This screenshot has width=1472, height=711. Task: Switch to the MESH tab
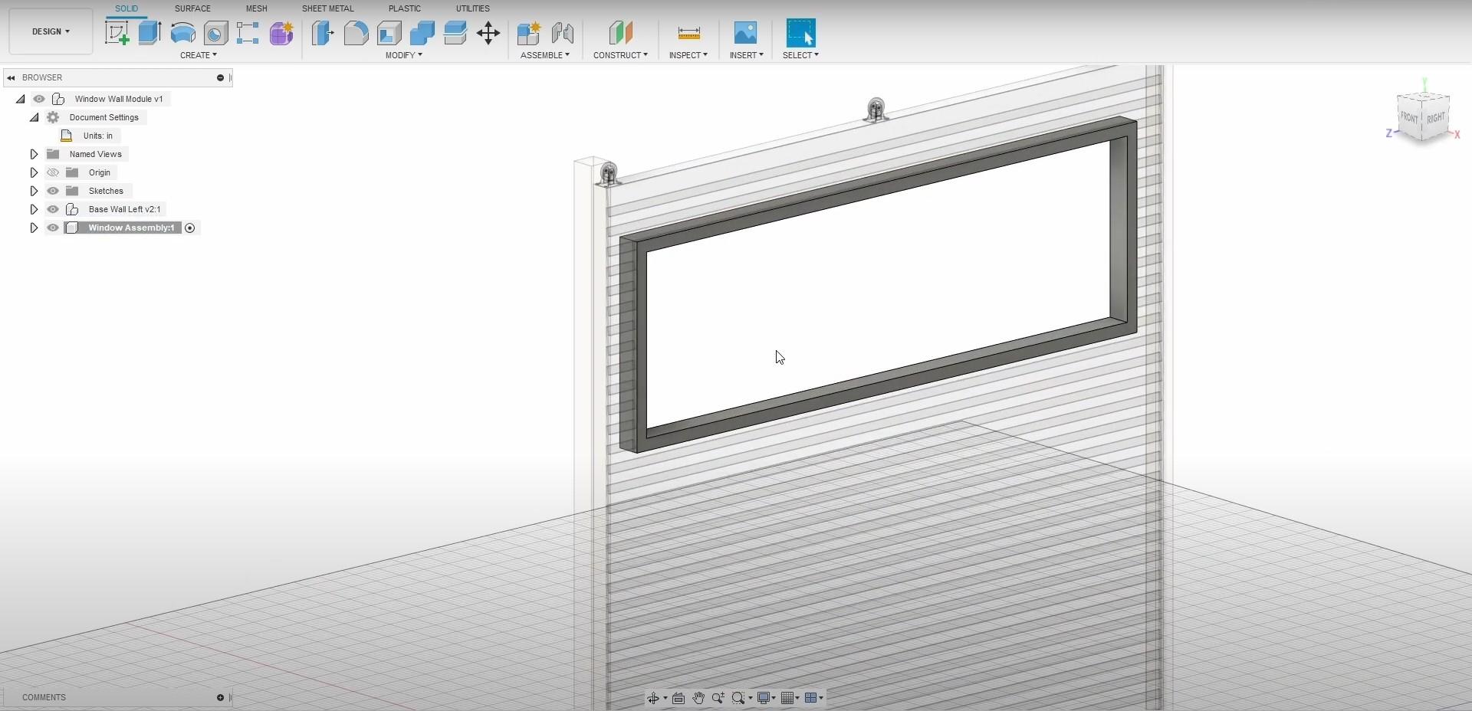pyautogui.click(x=257, y=8)
